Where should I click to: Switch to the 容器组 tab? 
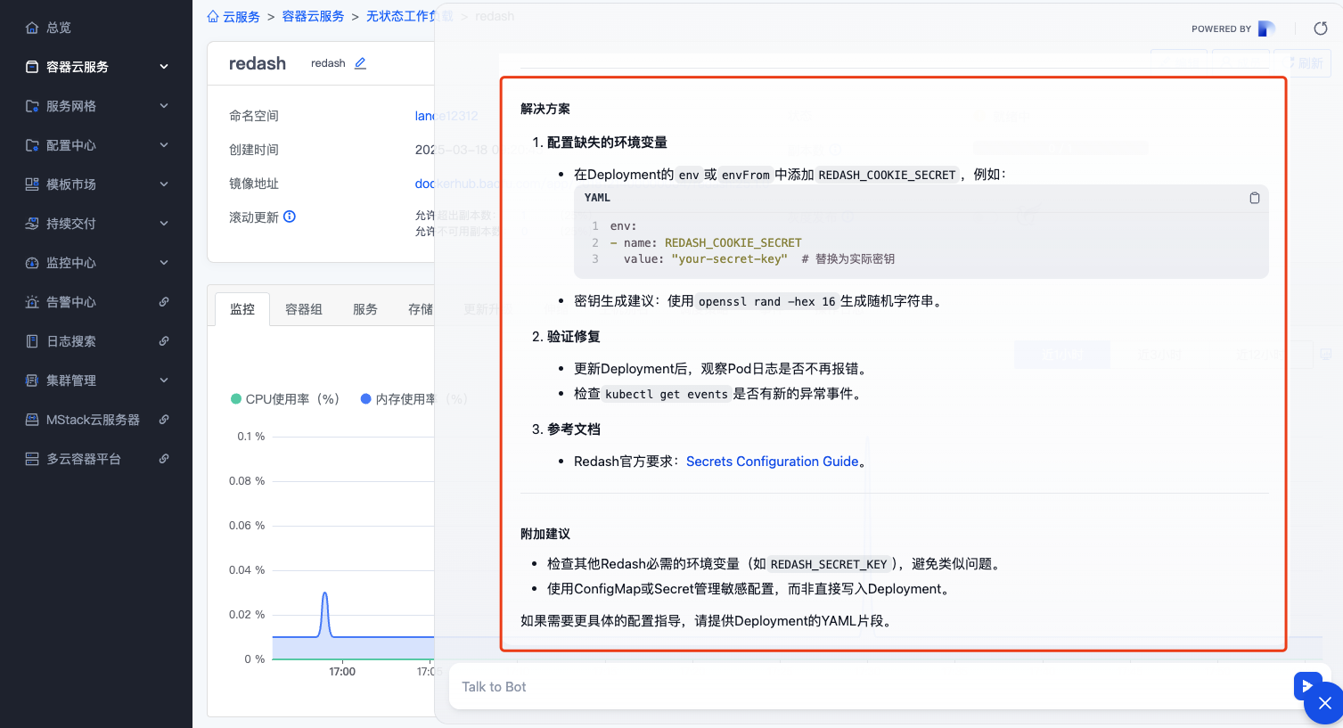[x=304, y=309]
